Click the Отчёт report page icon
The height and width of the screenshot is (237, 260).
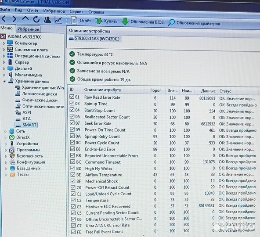pyautogui.click(x=74, y=21)
